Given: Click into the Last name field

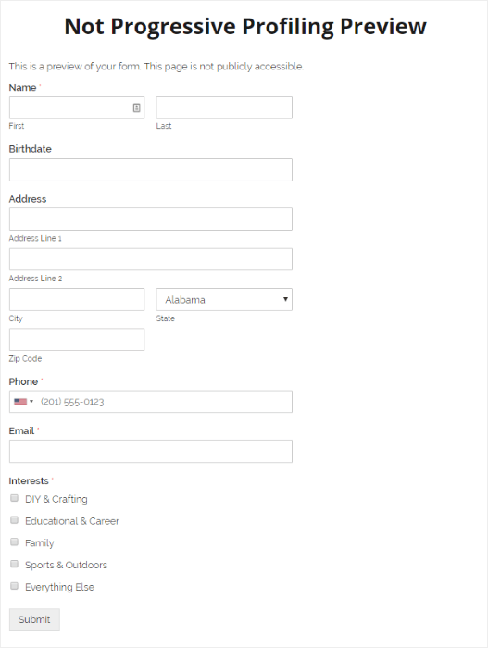Looking at the screenshot, I should [224, 107].
